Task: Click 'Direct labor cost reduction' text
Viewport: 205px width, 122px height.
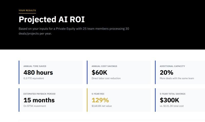Action: pos(106,78)
